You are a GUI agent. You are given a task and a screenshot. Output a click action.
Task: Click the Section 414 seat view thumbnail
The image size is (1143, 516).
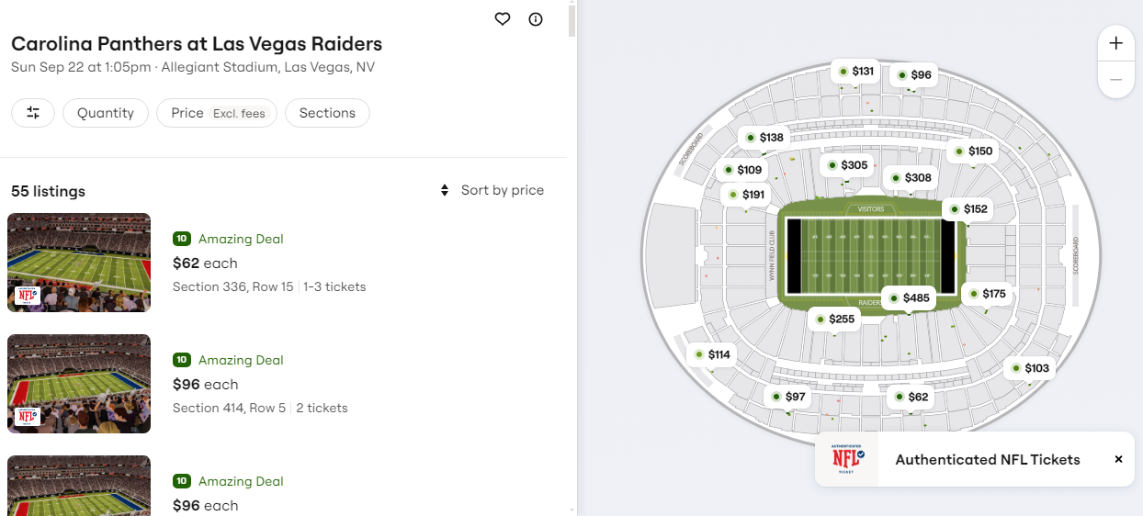79,384
